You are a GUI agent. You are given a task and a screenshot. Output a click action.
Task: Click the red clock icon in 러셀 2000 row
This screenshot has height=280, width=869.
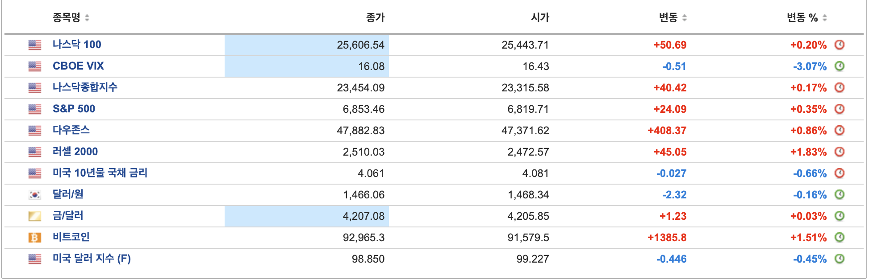[x=840, y=152]
